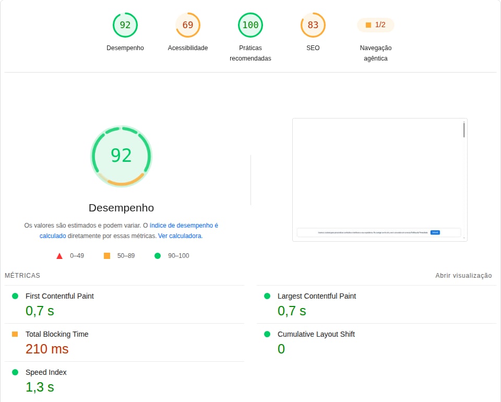501x402 pixels.
Task: Click green dot beside Largest Contentful Paint
Action: 267,296
